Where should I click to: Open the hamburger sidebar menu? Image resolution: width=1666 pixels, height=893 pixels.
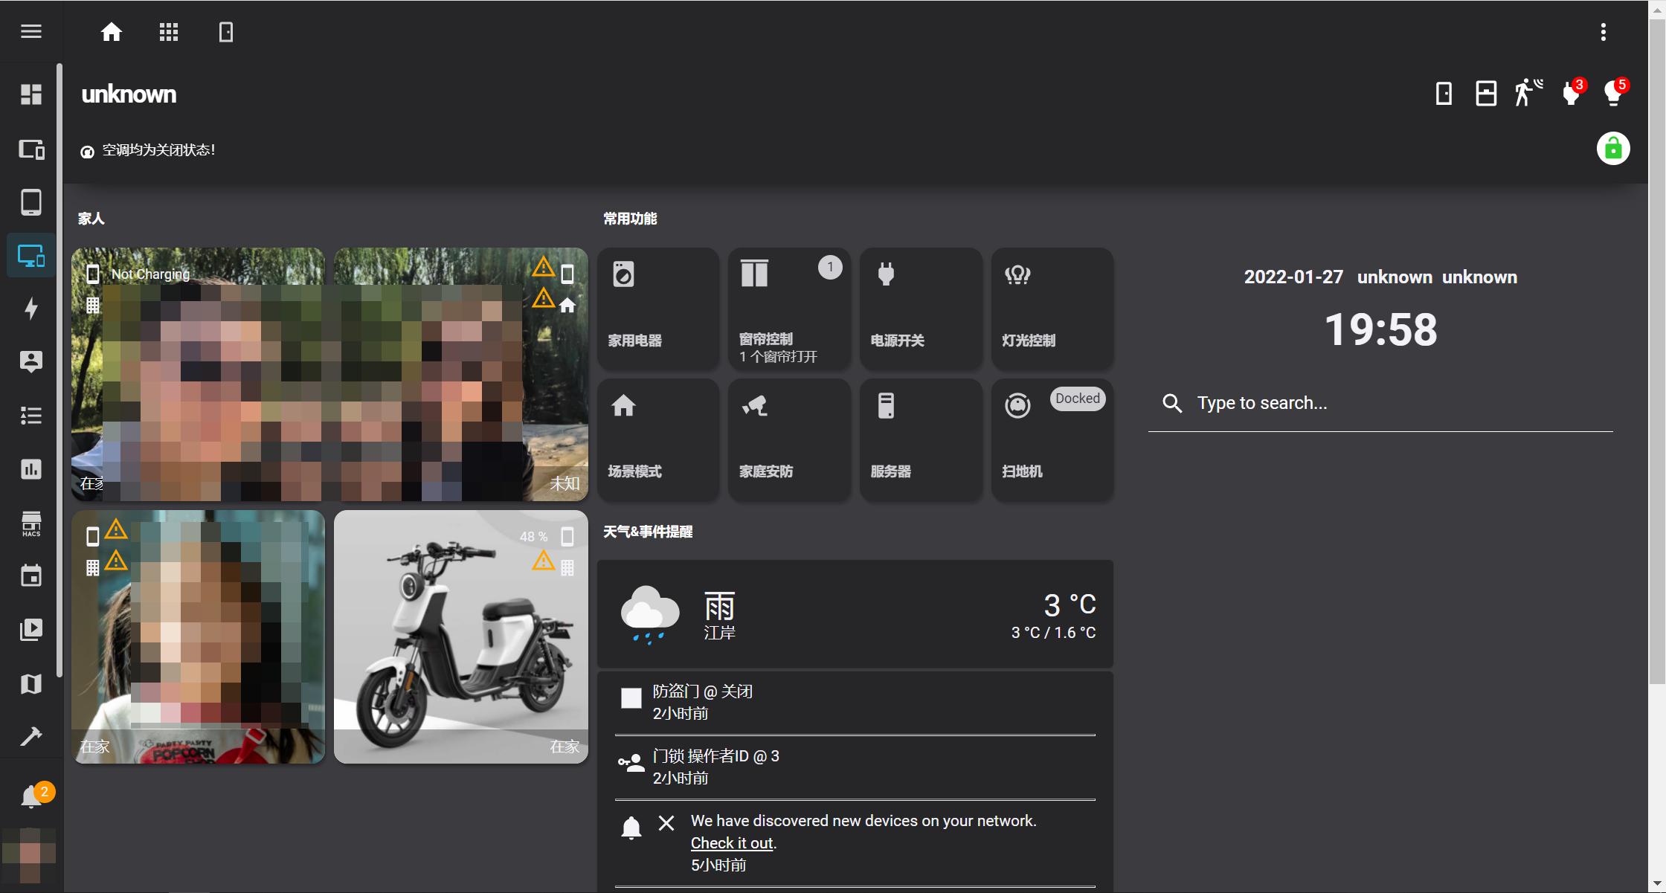point(30,31)
